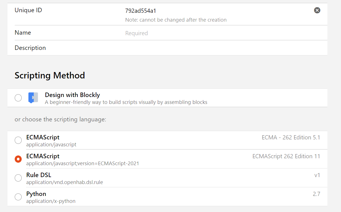Click the 2.7 Python version label
Screen dimensions: 341x212
point(316,194)
